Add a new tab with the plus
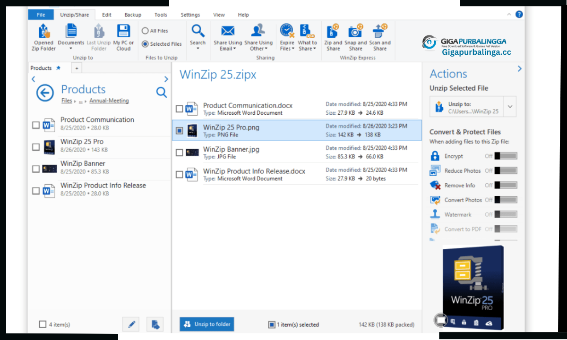The image size is (567, 340). point(77,68)
